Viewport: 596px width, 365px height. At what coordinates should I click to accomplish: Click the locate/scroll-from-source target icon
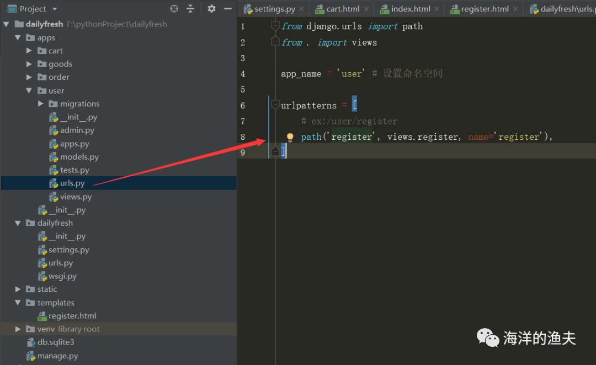coord(174,9)
